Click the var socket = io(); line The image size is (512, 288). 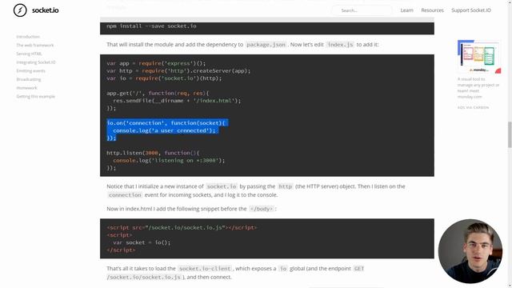coord(142,242)
